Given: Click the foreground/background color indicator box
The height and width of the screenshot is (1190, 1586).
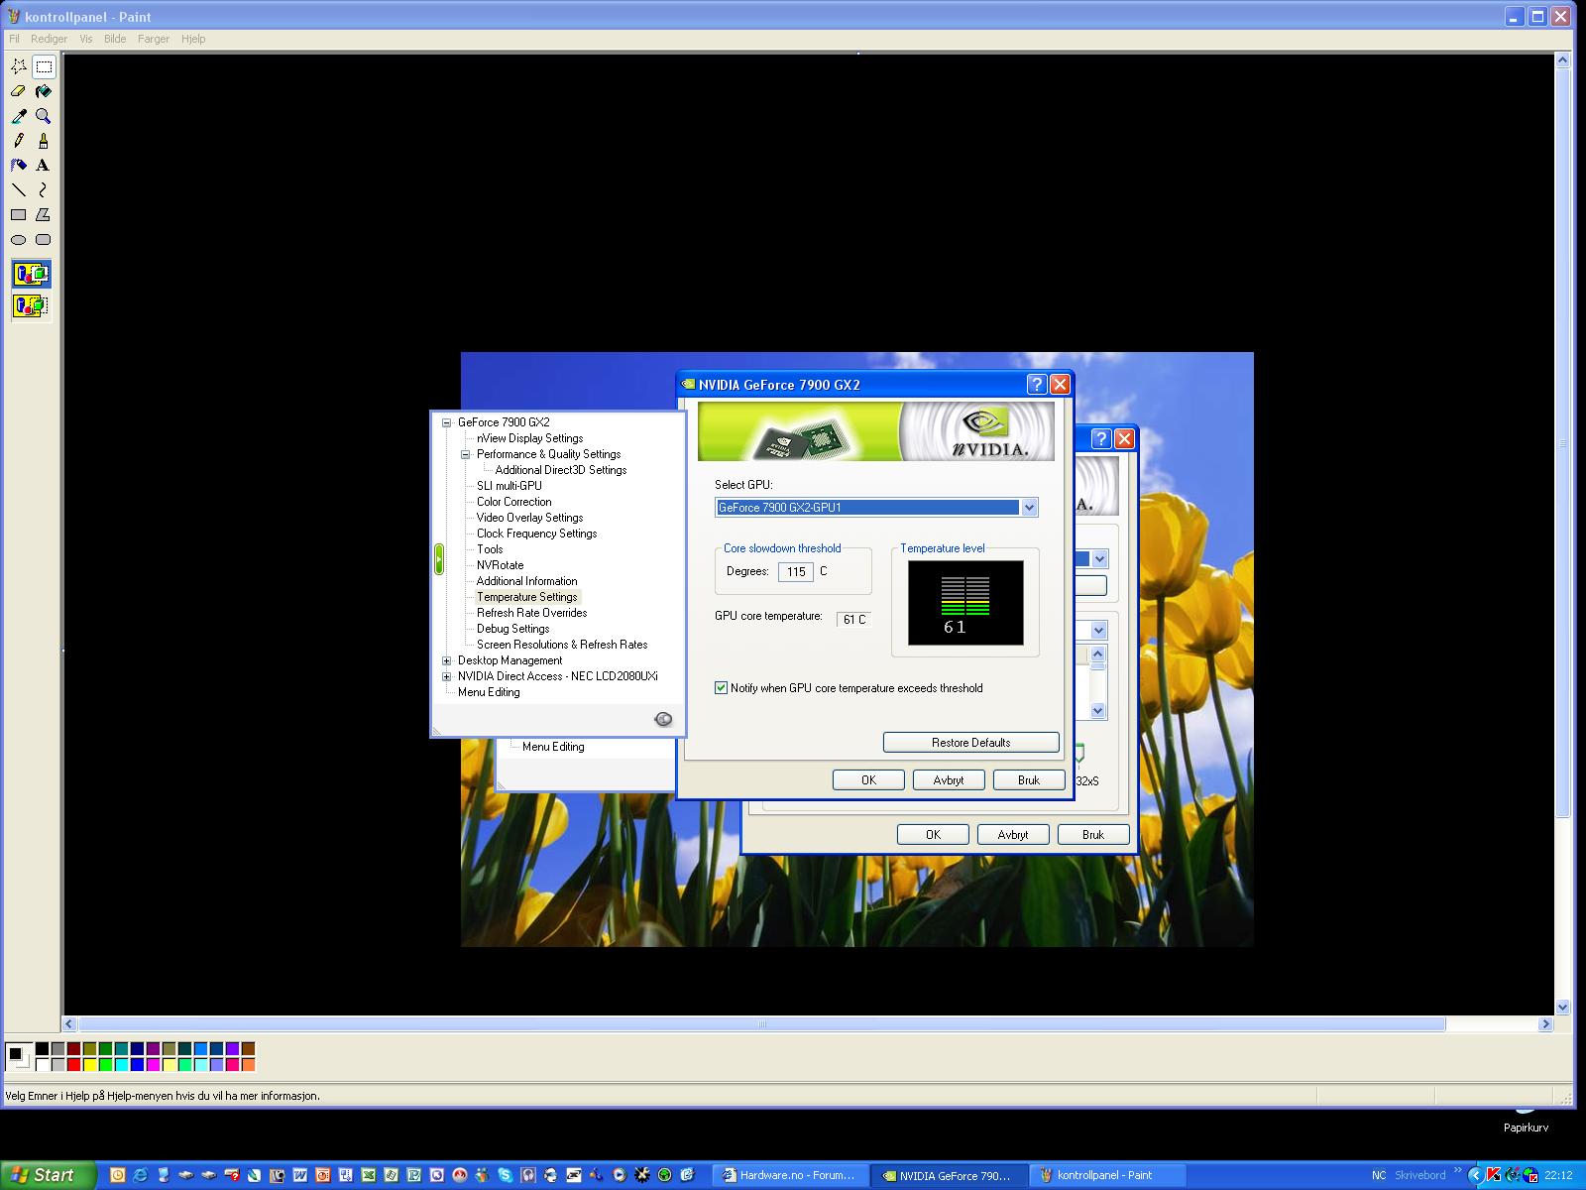Looking at the screenshot, I should [x=18, y=1057].
